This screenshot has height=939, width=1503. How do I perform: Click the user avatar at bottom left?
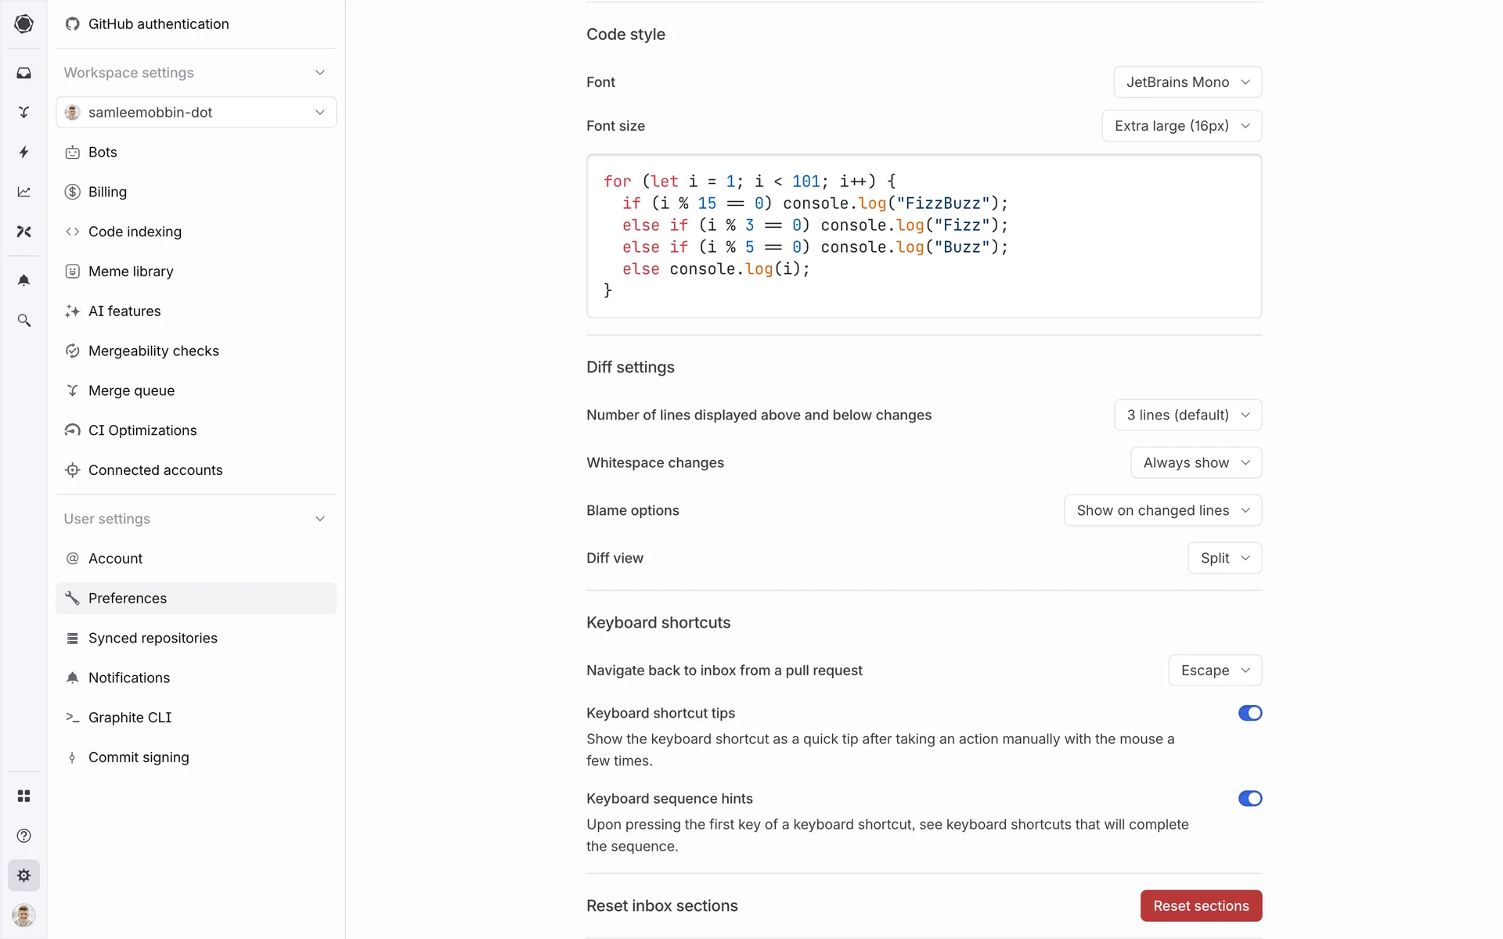(23, 915)
